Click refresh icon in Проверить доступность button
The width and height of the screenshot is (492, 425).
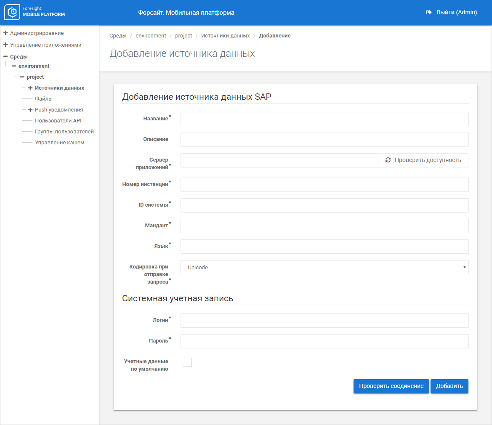pos(388,160)
